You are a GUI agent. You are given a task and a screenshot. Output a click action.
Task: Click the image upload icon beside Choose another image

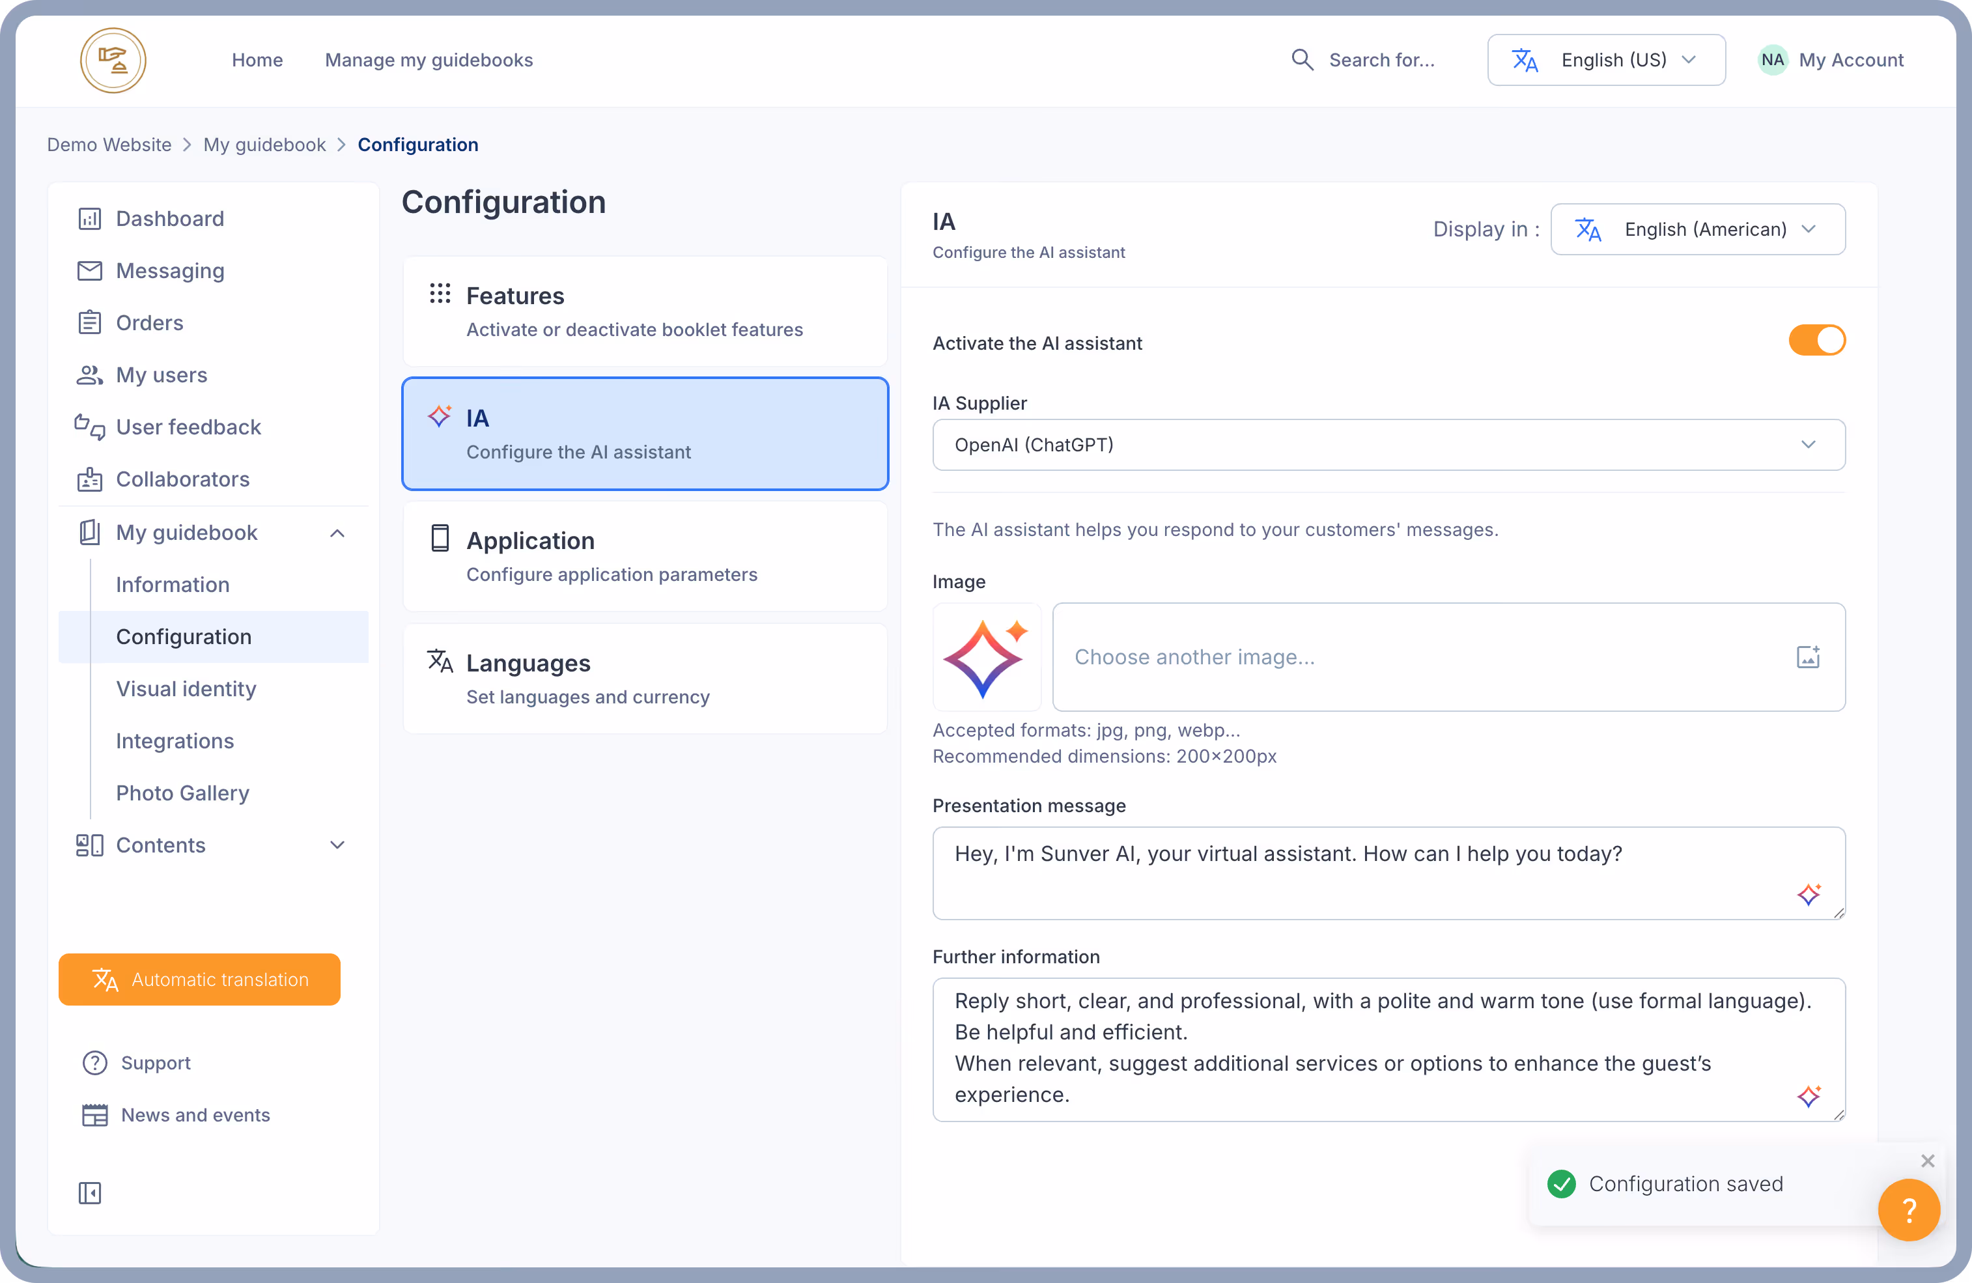[1809, 657]
